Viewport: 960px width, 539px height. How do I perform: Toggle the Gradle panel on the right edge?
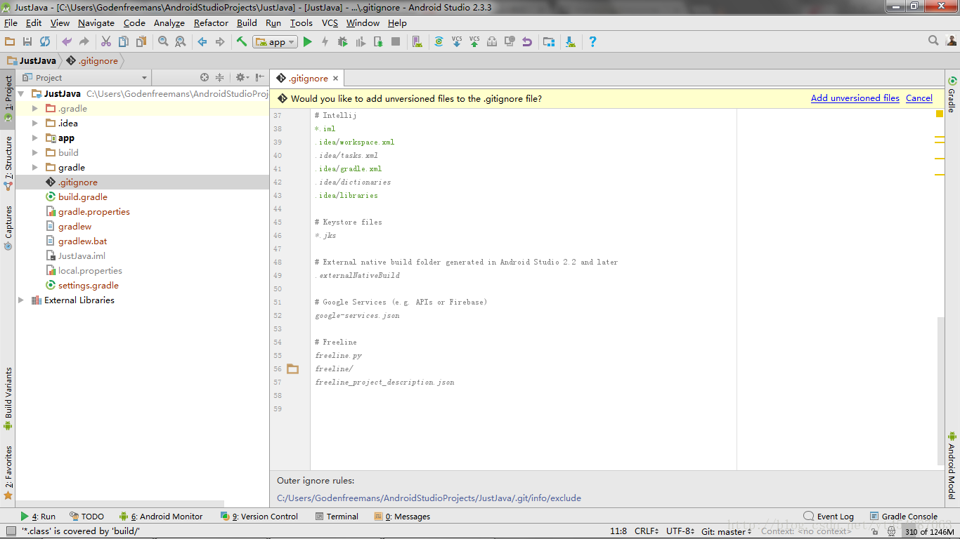[952, 94]
